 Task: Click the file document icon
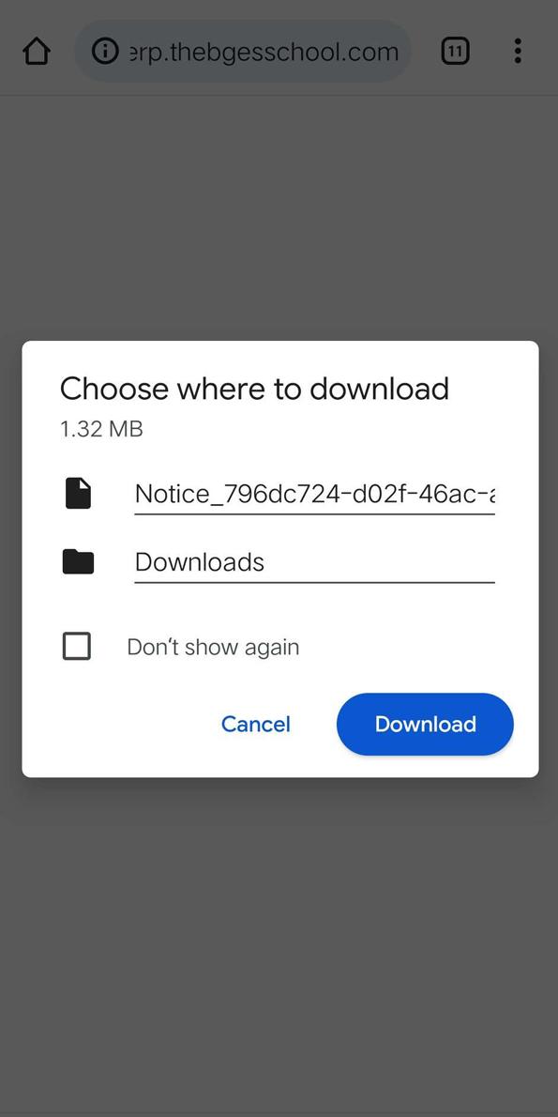(x=78, y=493)
